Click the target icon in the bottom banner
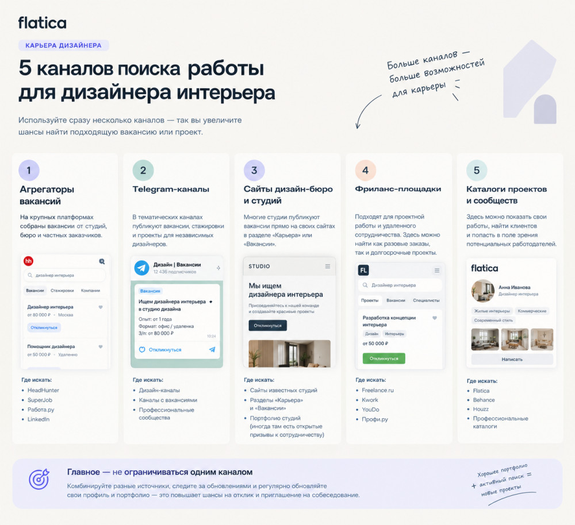Screen dimensions: 575x525 click(39, 479)
